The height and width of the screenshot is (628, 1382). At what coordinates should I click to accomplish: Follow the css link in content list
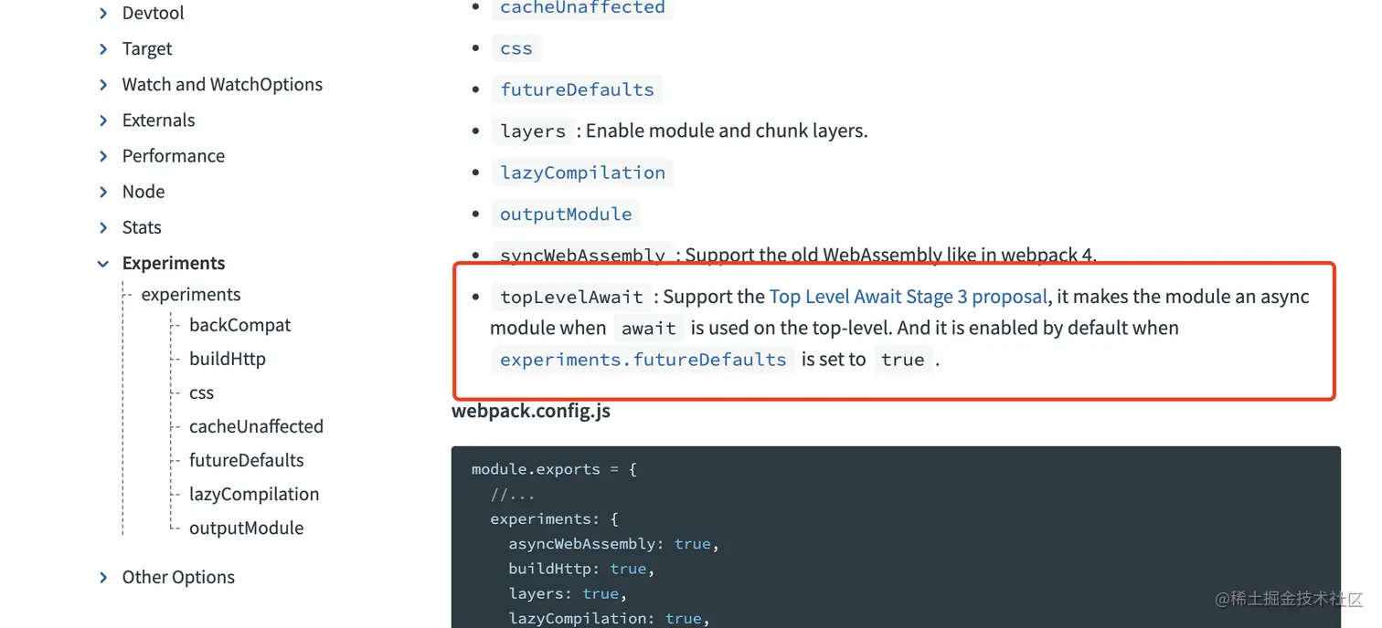516,48
